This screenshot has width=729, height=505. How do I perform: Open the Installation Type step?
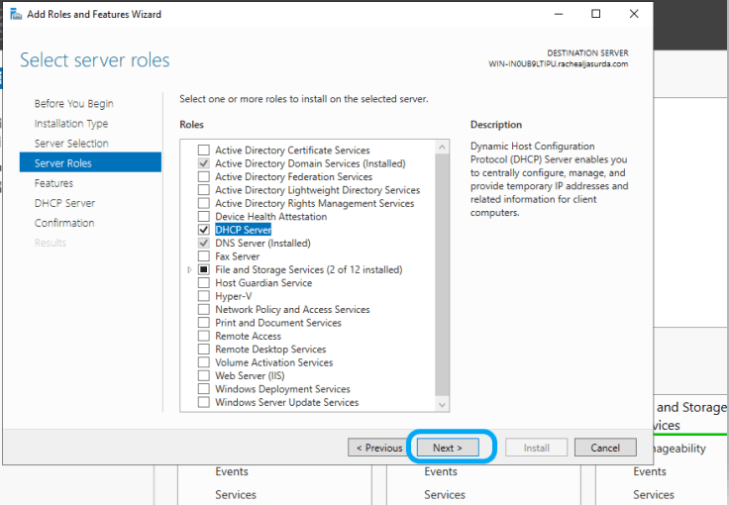[x=71, y=124]
